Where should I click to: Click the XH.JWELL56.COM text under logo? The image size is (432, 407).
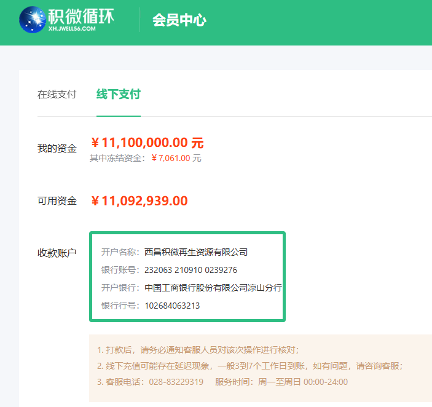(71, 28)
